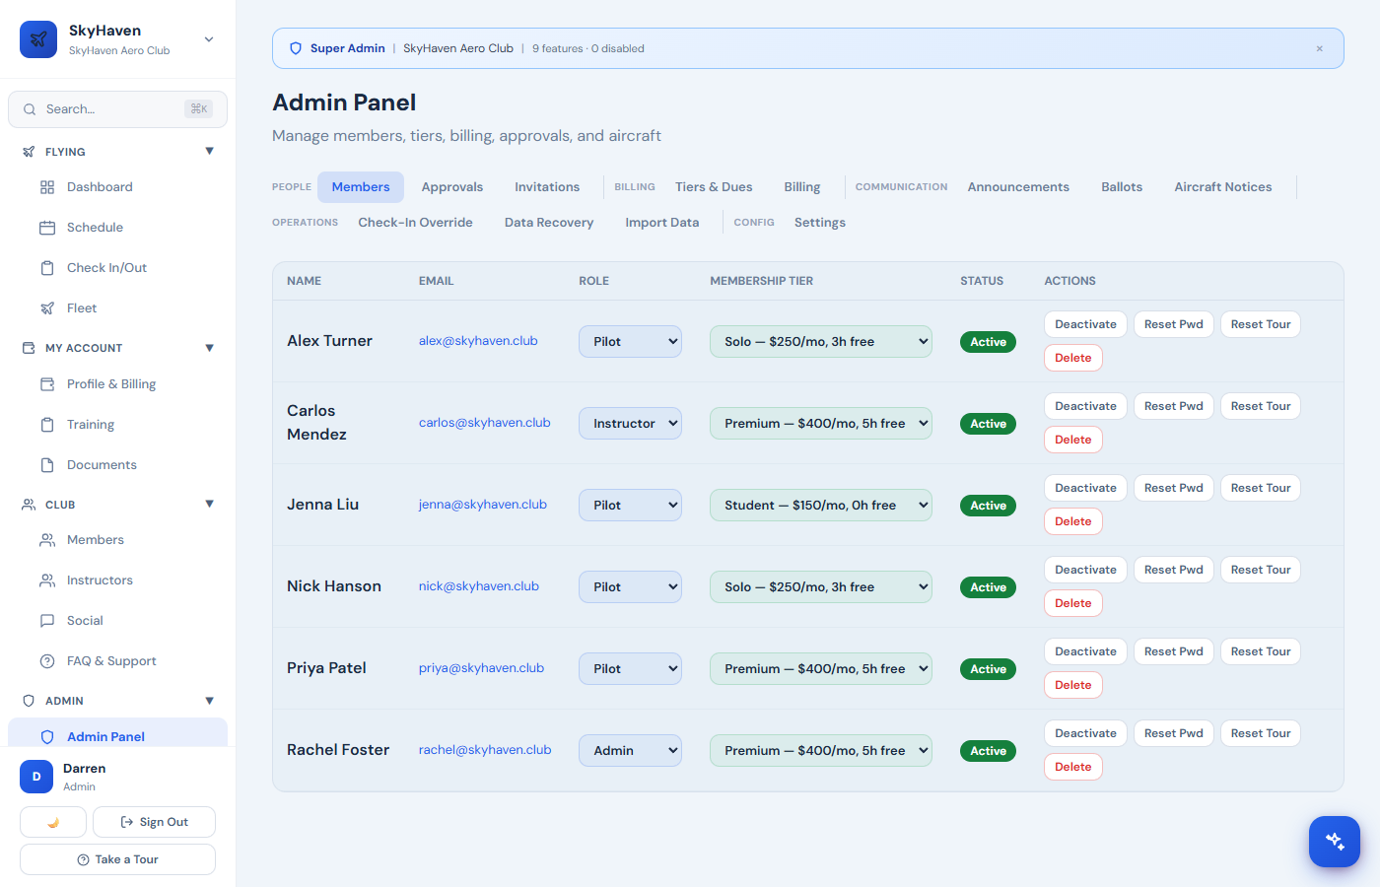Image resolution: width=1380 pixels, height=887 pixels.
Task: Click inside the sidebar search field
Action: pos(117,108)
